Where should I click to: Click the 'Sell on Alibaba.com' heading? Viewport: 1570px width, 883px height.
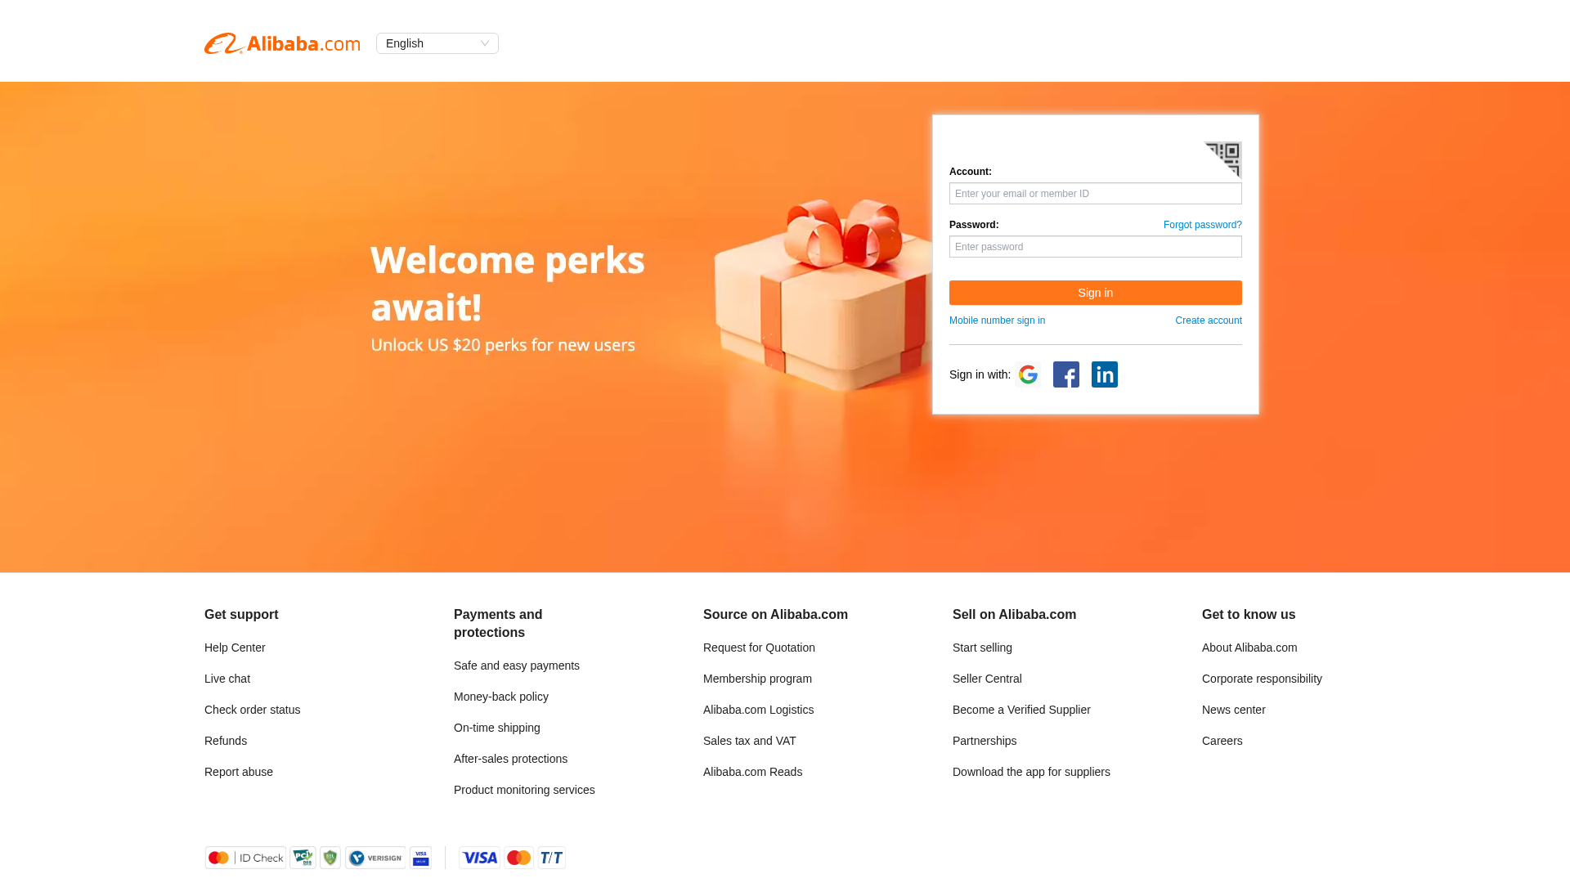pyautogui.click(x=1014, y=615)
